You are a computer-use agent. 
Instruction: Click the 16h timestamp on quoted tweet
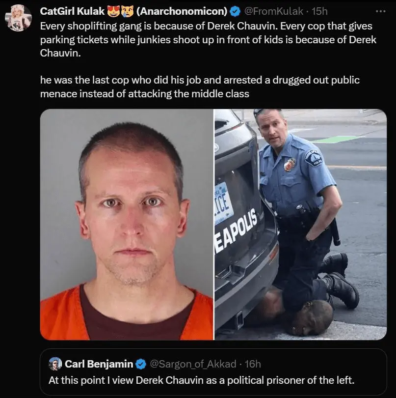click(x=253, y=364)
